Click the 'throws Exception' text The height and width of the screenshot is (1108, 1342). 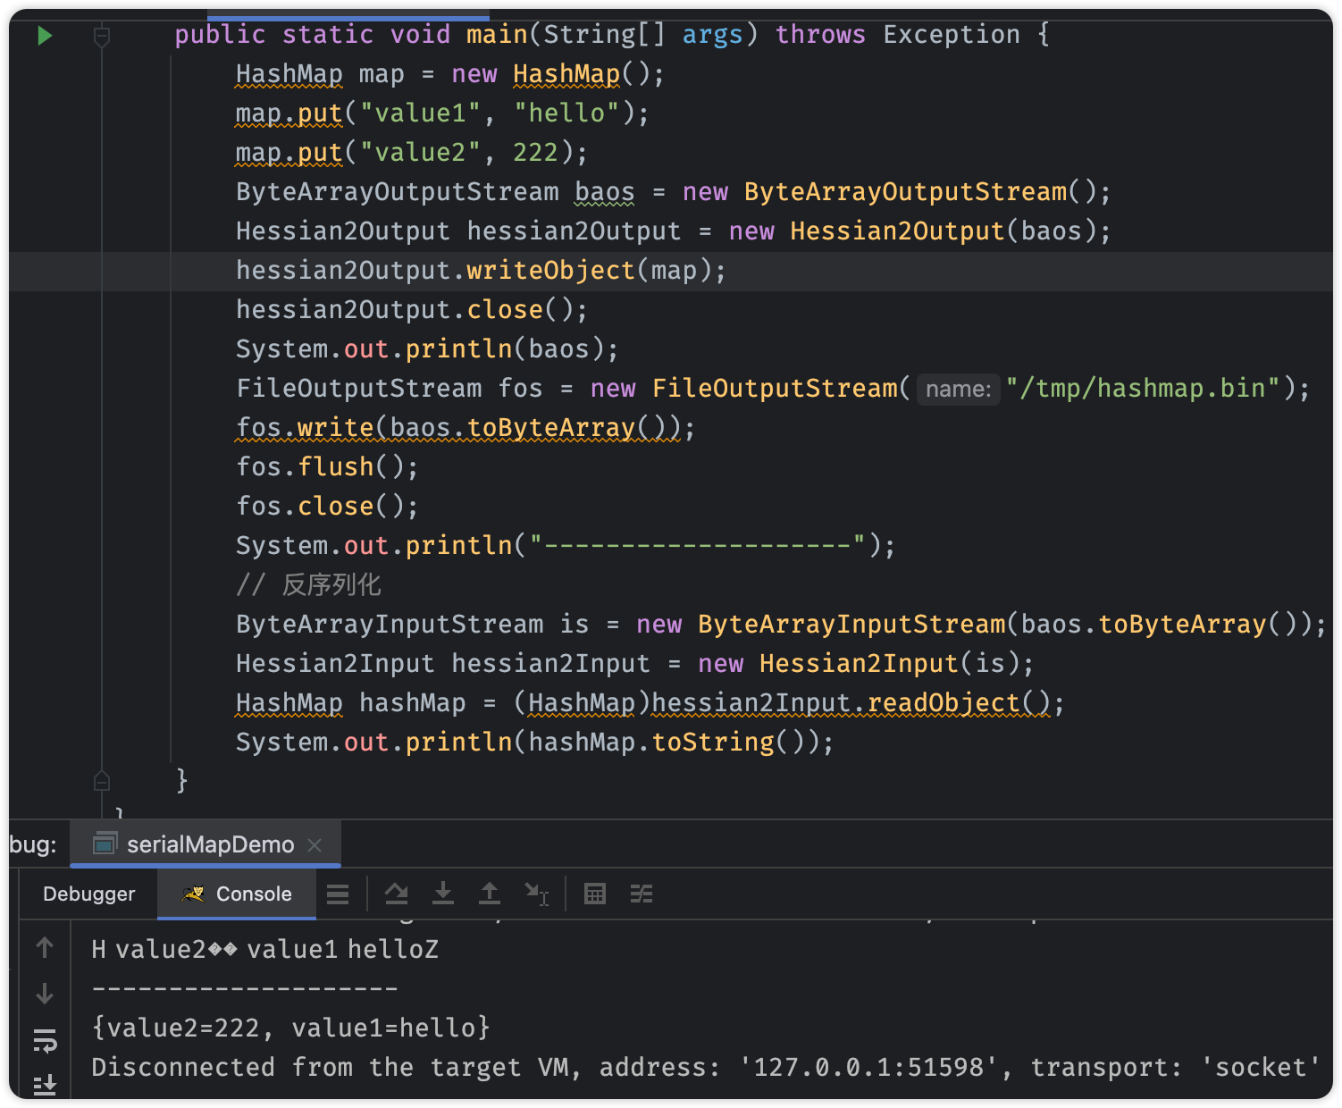[x=897, y=35]
